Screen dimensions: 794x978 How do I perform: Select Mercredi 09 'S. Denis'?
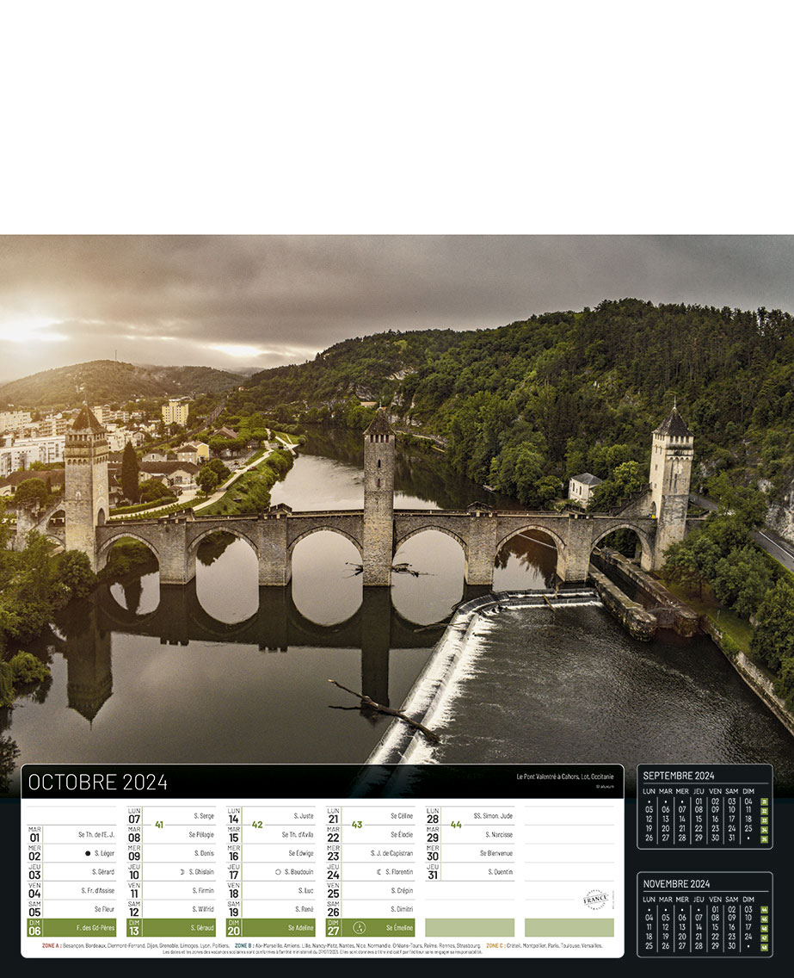(x=171, y=853)
